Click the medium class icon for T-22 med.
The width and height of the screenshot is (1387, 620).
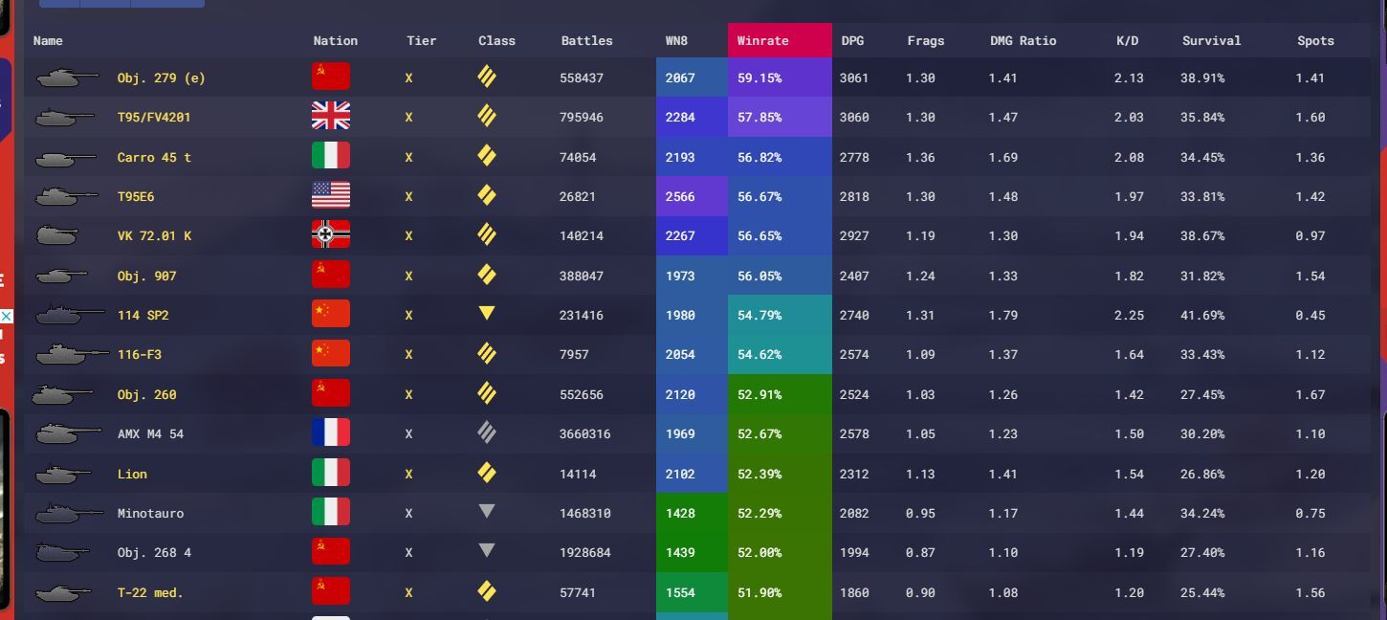(487, 591)
